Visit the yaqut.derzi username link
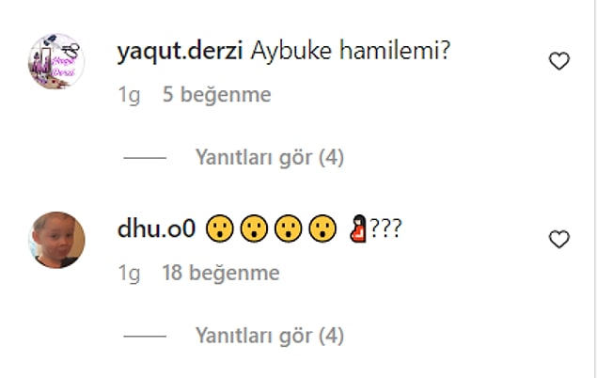This screenshot has width=597, height=378. click(180, 50)
